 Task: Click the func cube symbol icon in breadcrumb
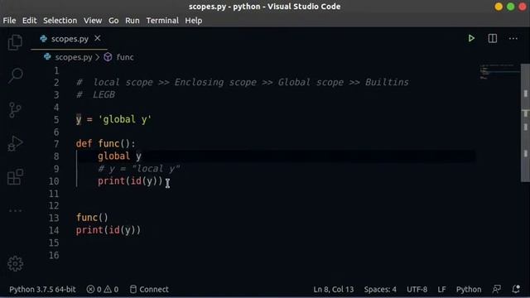pos(108,57)
